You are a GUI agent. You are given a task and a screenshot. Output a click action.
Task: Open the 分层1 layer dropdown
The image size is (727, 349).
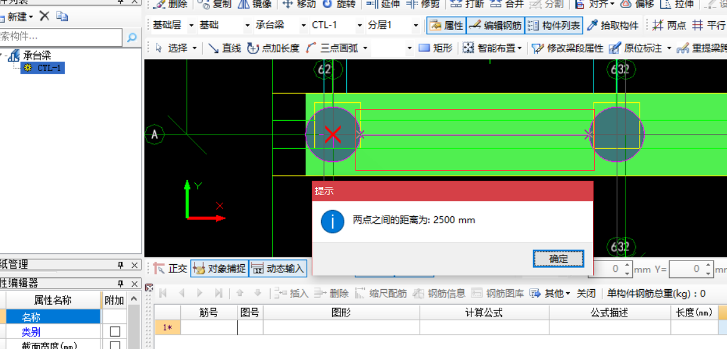click(x=415, y=26)
